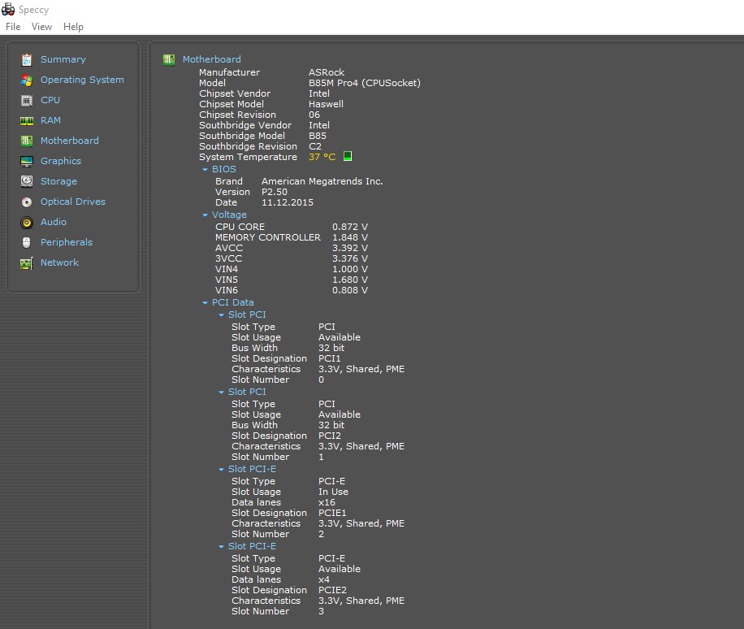Click the CPU chip icon in sidebar
Screen dimensions: 744x629
(x=27, y=101)
